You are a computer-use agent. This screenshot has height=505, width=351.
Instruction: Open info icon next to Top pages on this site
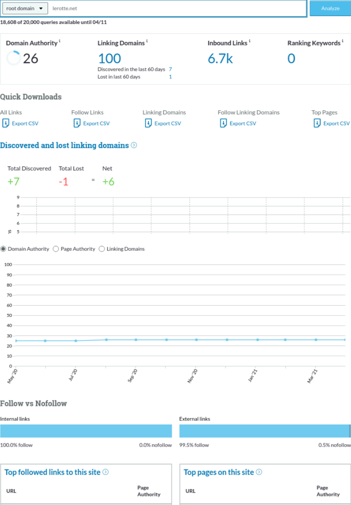[259, 472]
